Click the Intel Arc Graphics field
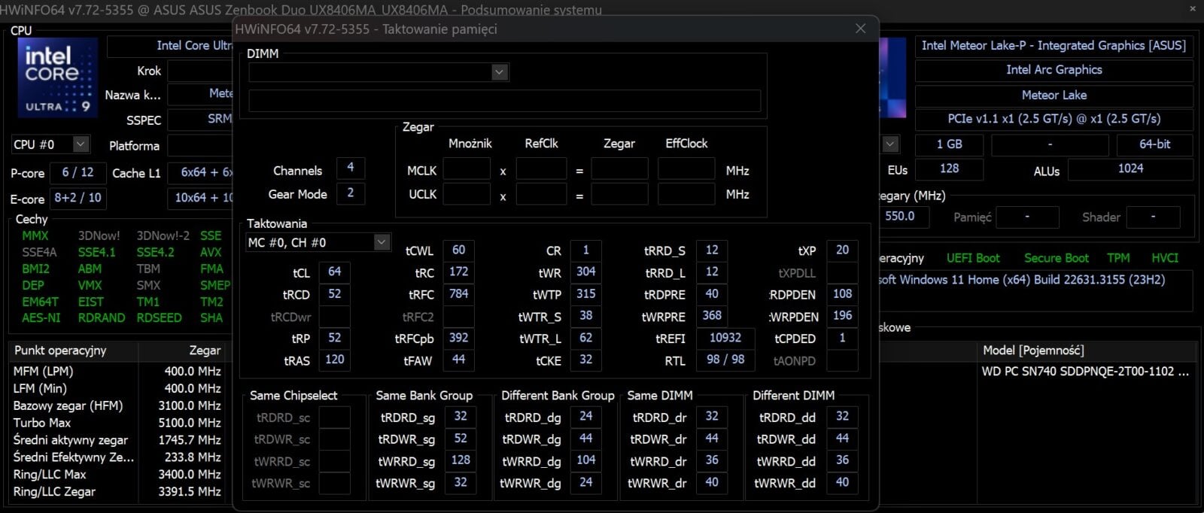The height and width of the screenshot is (513, 1204). click(1053, 70)
